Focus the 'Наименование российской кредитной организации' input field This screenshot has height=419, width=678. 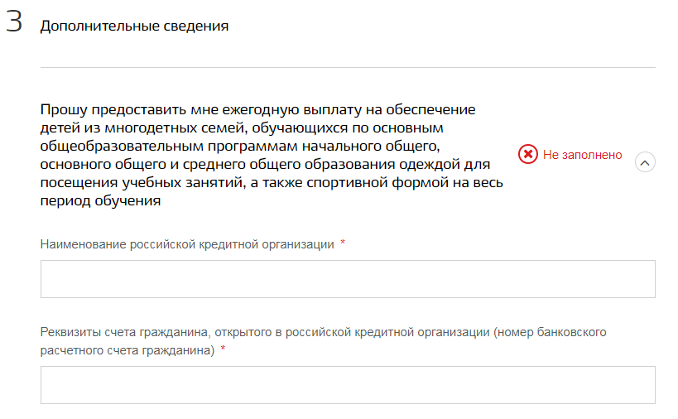click(348, 279)
